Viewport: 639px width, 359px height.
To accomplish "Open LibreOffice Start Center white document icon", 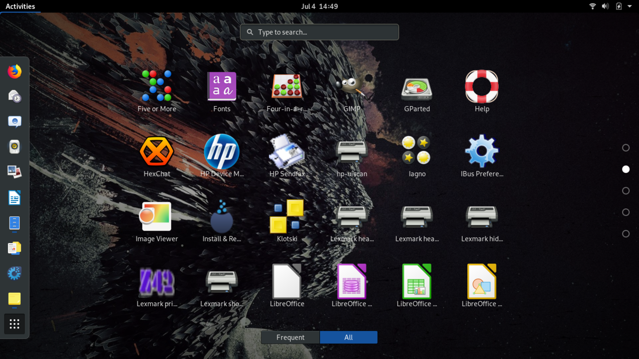I will tap(287, 286).
